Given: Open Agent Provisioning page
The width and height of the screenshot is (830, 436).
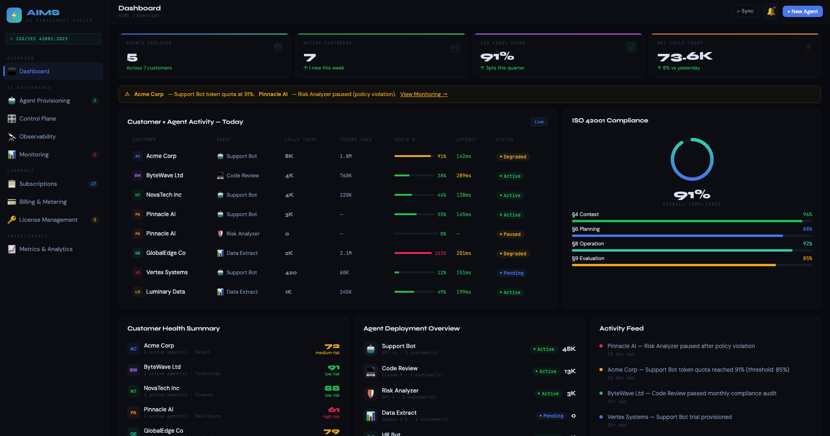Looking at the screenshot, I should click(x=53, y=101).
